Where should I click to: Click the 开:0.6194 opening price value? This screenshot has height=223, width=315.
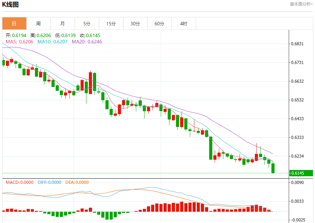pos(16,35)
